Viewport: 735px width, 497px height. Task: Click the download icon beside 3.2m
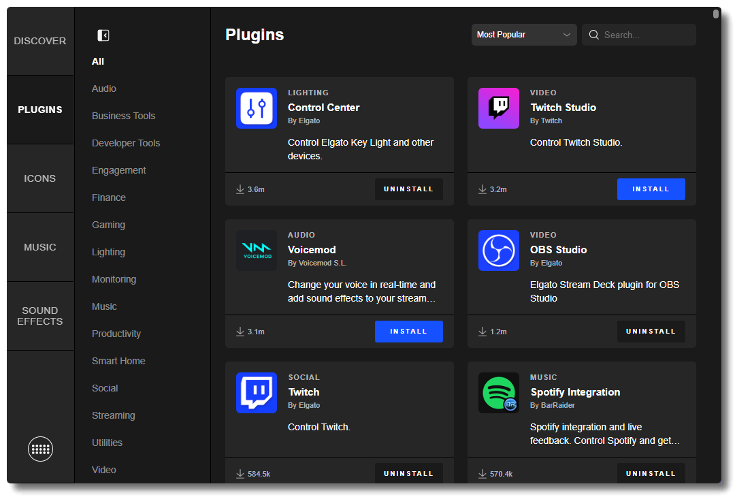pos(483,189)
